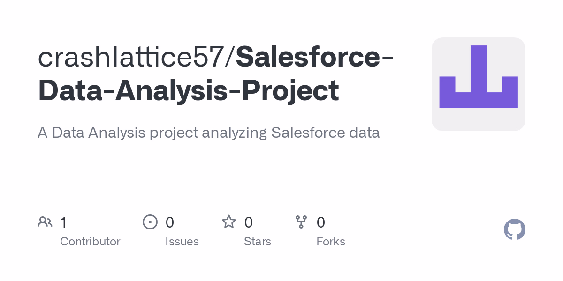Click the 'Data-Analysis-Project' title line
Image resolution: width=563 pixels, height=281 pixels.
188,90
